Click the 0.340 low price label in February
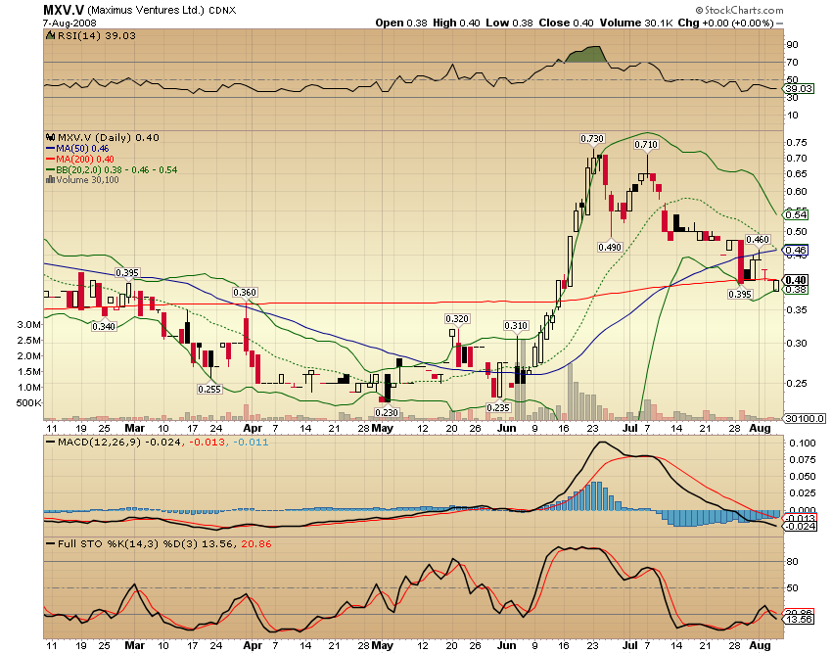This screenshot has width=832, height=654. [x=104, y=326]
